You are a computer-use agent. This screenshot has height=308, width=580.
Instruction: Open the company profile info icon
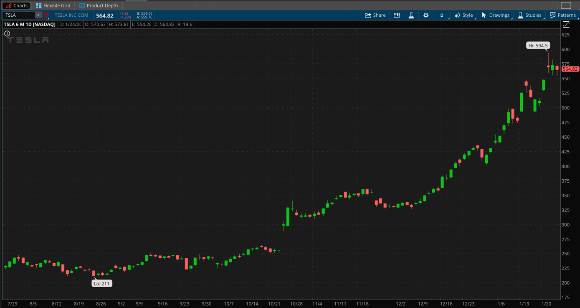397,15
